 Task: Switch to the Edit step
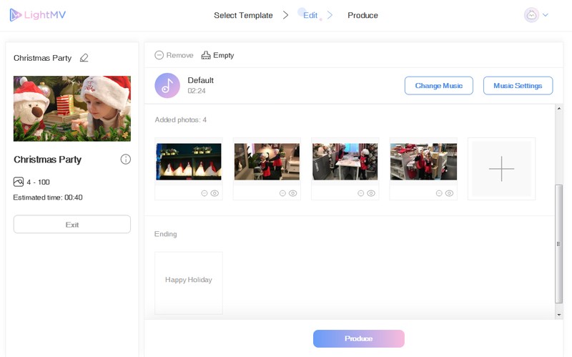[x=310, y=15]
